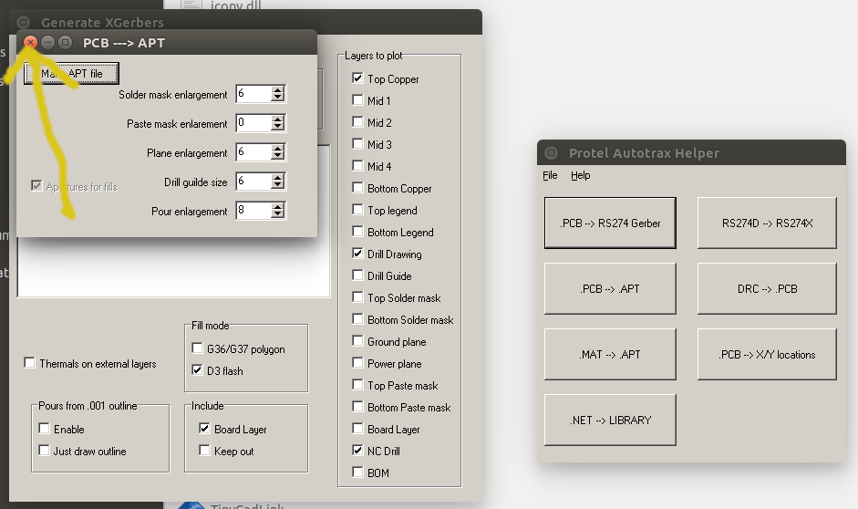858x509 pixels.
Task: Open Help menu in Protel Autotrax Helper
Action: pos(581,175)
